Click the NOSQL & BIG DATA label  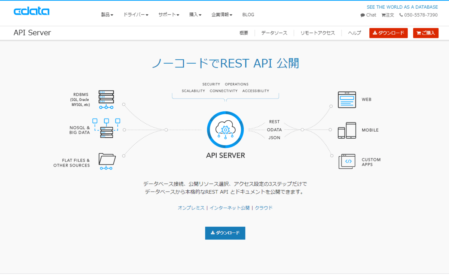click(79, 130)
